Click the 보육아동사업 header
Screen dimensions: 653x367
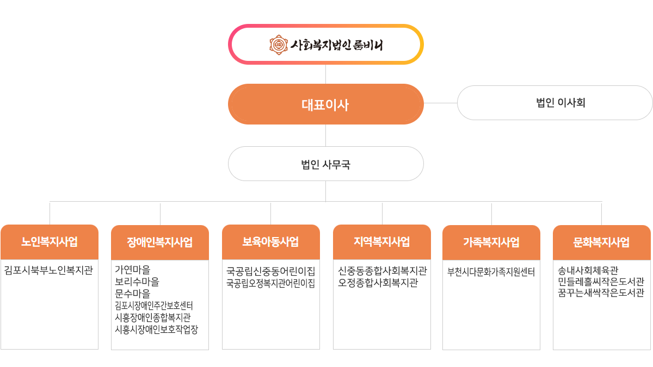tap(270, 242)
